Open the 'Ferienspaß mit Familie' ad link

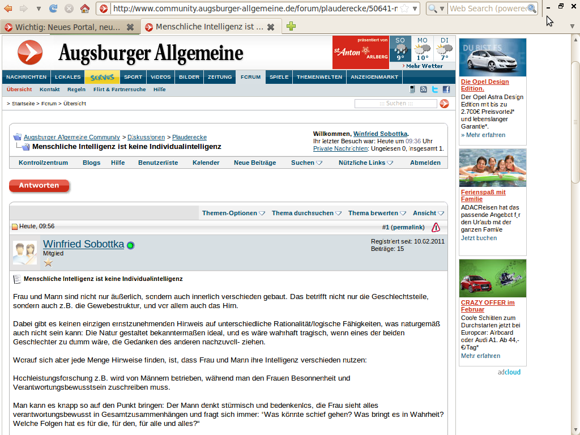(483, 195)
